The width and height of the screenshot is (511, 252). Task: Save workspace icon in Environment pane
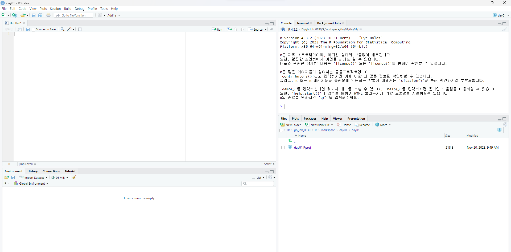point(13,177)
